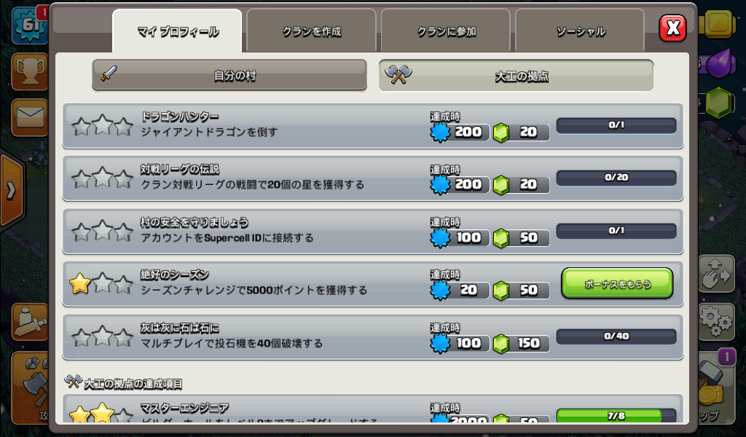Viewport: 746px width, 437px height.
Task: Select the 大工の拠点 builder base toggle
Action: pyautogui.click(x=517, y=75)
